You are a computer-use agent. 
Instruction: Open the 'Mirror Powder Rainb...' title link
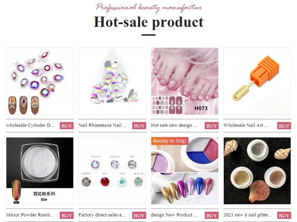[x=30, y=215]
